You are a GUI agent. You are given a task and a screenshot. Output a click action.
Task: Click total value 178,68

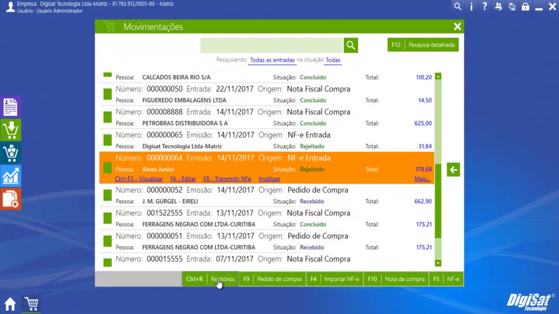pyautogui.click(x=424, y=169)
